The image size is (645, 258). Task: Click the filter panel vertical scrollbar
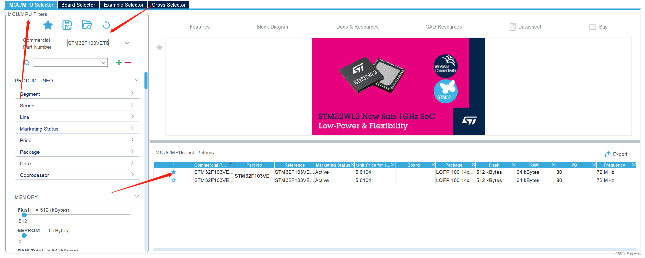coord(146,81)
